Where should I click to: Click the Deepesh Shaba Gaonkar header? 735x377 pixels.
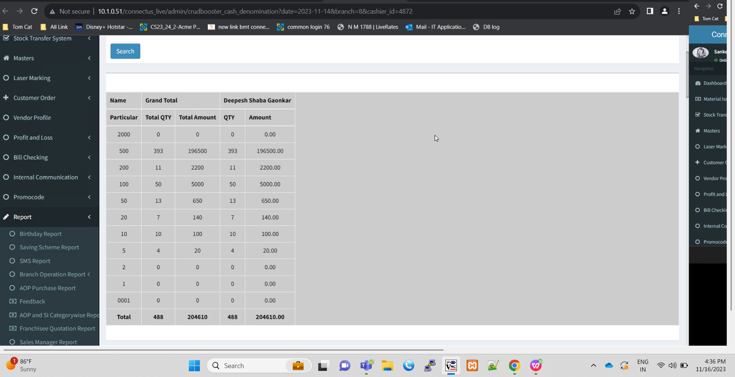click(x=257, y=101)
